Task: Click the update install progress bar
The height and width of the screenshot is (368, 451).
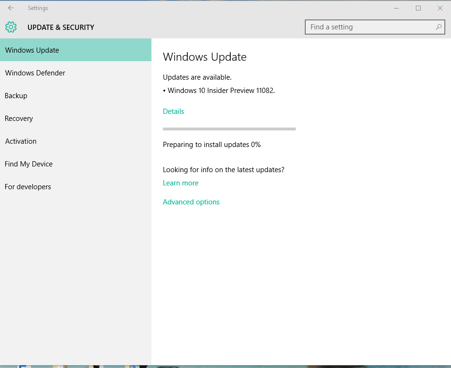Action: [229, 129]
